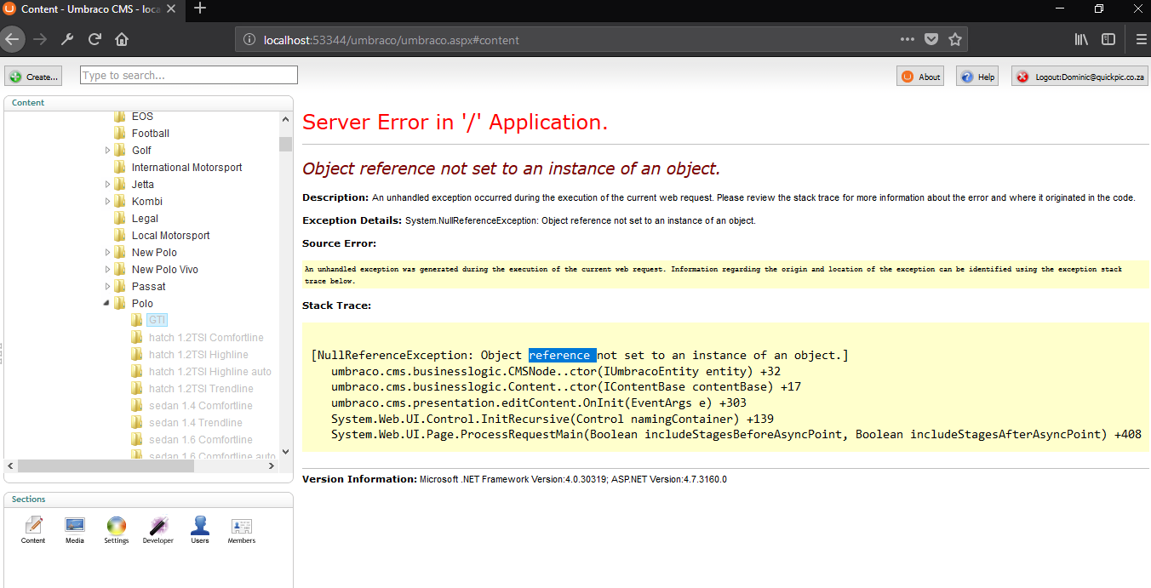The width and height of the screenshot is (1151, 588).
Task: Click the tree vertical scrollbar thumb
Action: (x=285, y=144)
